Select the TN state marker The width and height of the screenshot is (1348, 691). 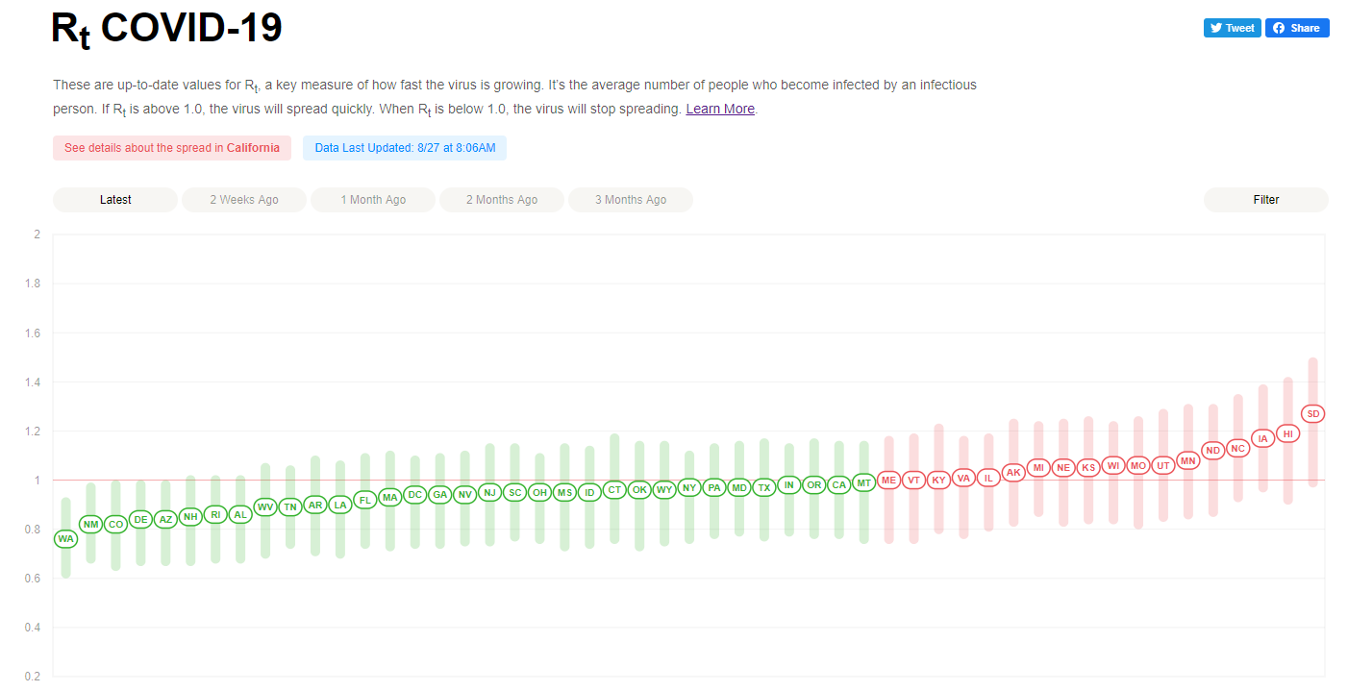(290, 506)
